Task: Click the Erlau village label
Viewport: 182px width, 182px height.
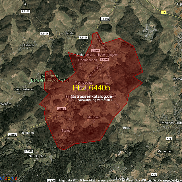Action: point(127,128)
